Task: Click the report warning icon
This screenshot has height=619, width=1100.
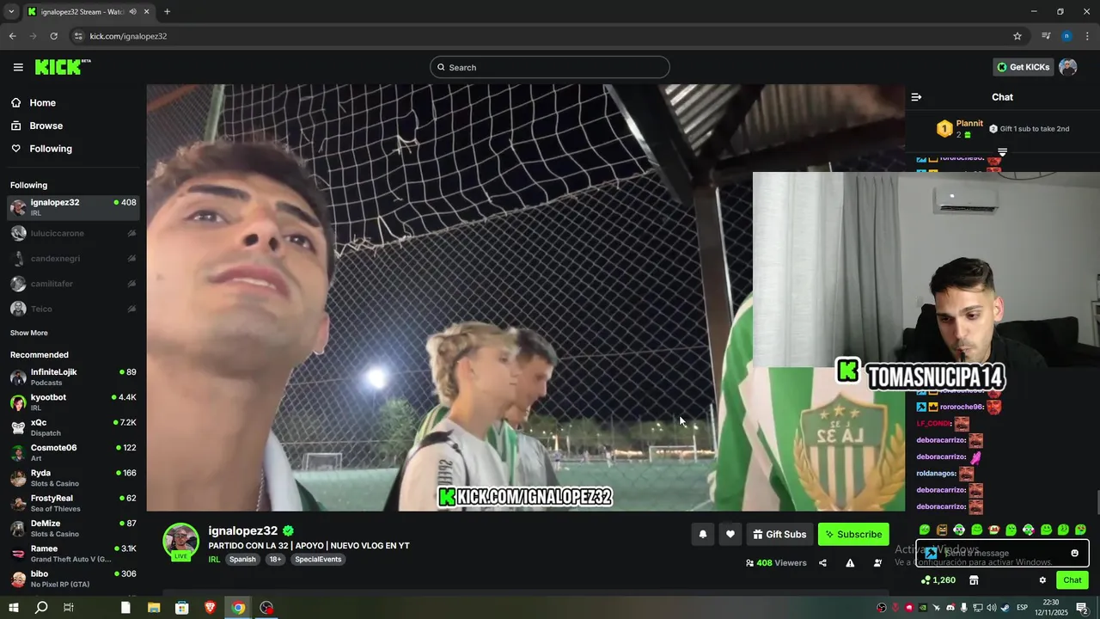Action: (850, 563)
